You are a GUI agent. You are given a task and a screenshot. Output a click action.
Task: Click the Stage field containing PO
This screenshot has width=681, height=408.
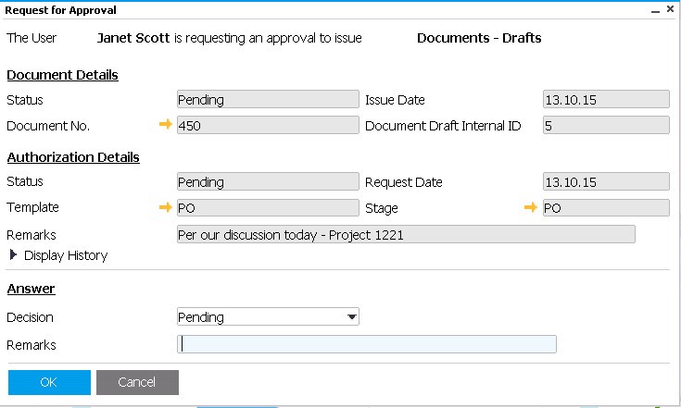tap(606, 208)
